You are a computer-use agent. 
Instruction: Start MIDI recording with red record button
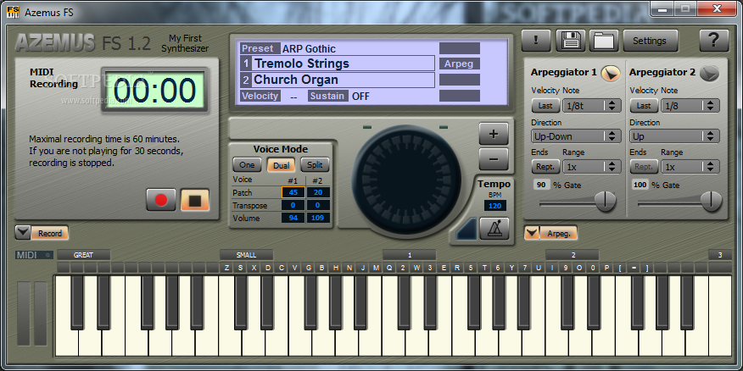161,200
